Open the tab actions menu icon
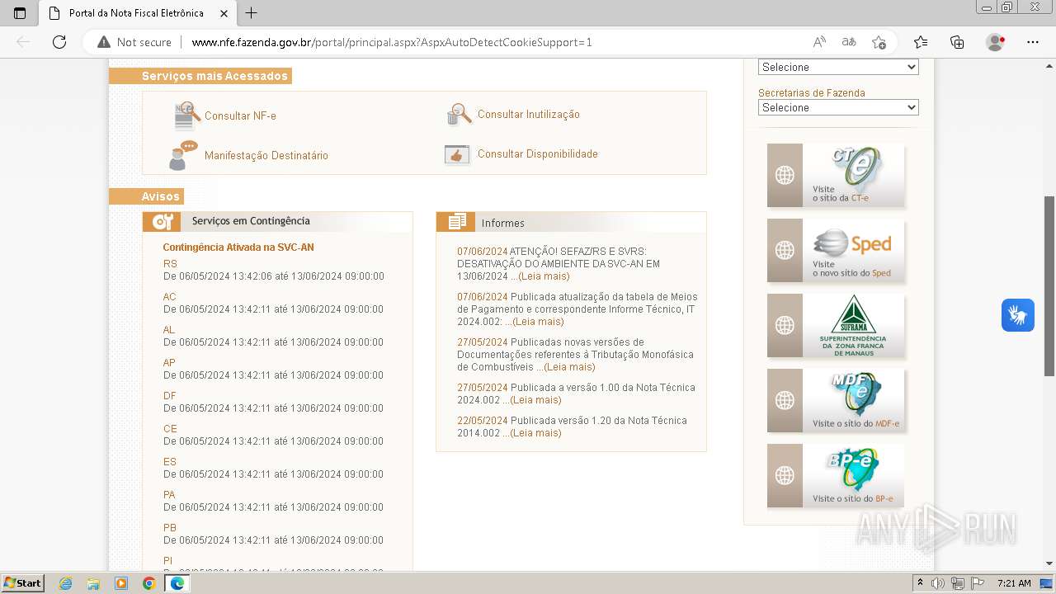Screen dimensions: 1056x594 (x=20, y=13)
